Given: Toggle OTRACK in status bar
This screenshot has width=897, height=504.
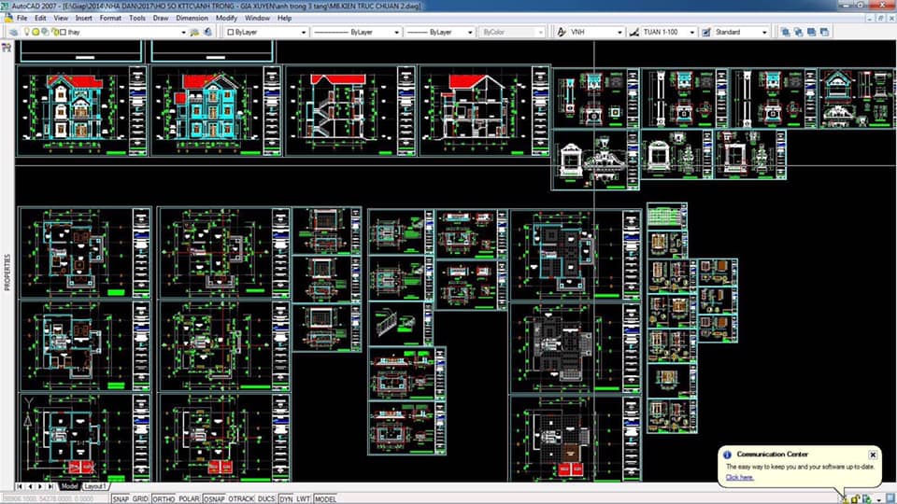Looking at the screenshot, I should (241, 498).
